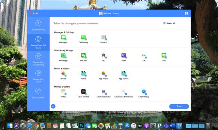Viewport: 218px width, 130px height.
Task: Click the Calendar & Reminders icon
Action: [x=124, y=92]
